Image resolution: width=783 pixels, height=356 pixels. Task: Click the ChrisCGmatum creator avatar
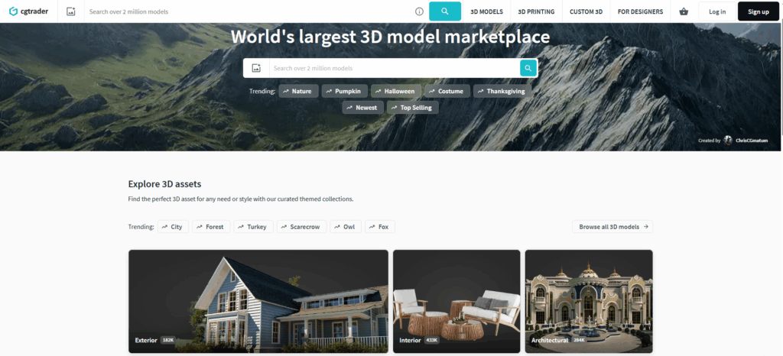728,141
